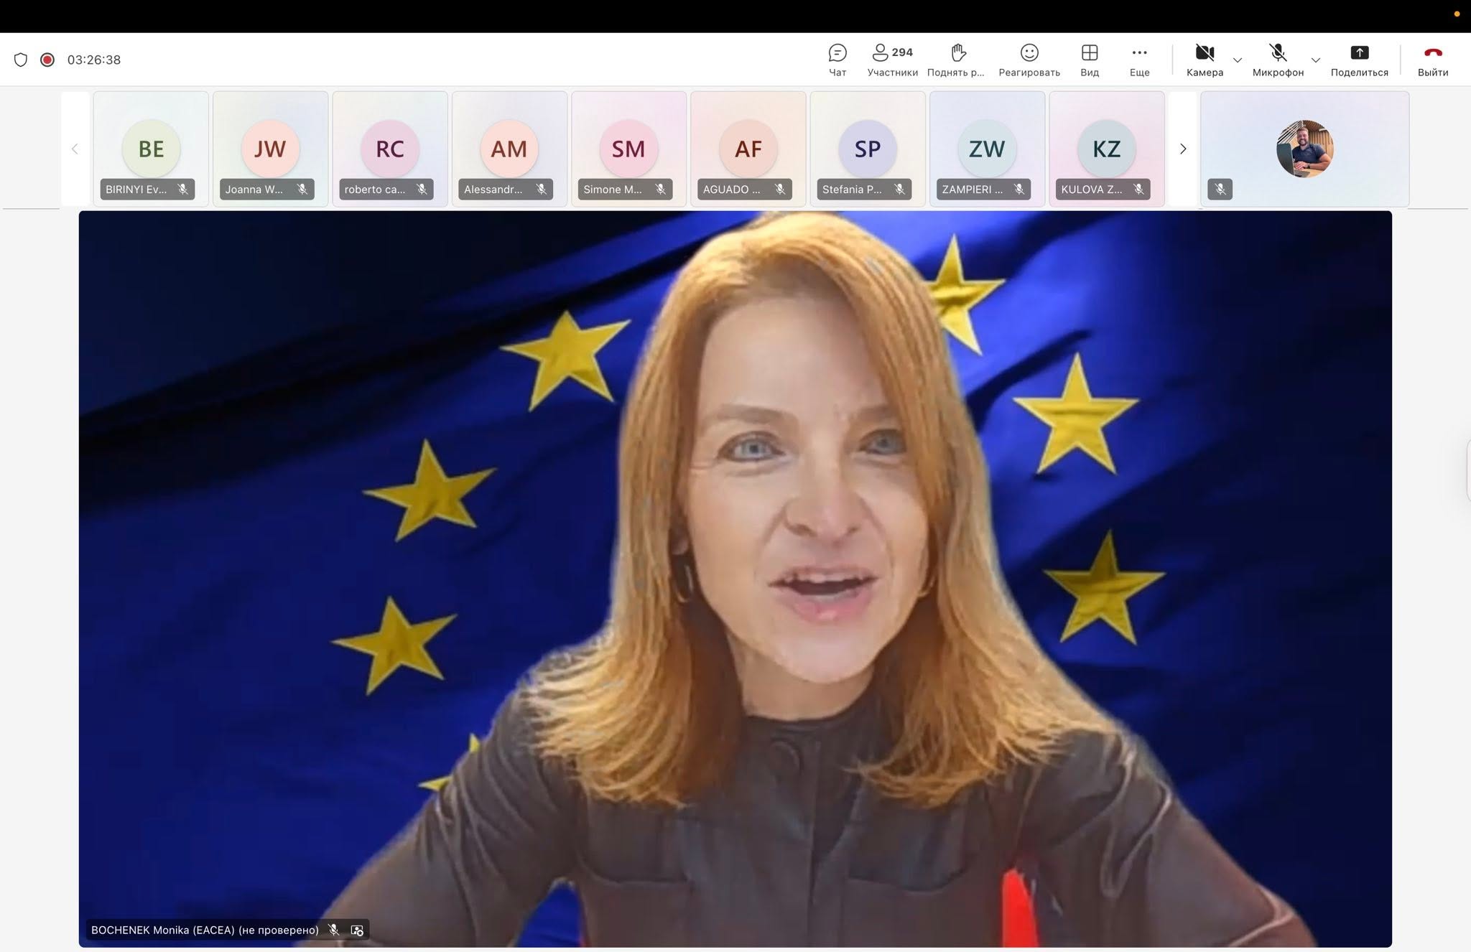Screen dimensions: 1471x952
Task: Go to previous participants with left arrow
Action: 75,149
